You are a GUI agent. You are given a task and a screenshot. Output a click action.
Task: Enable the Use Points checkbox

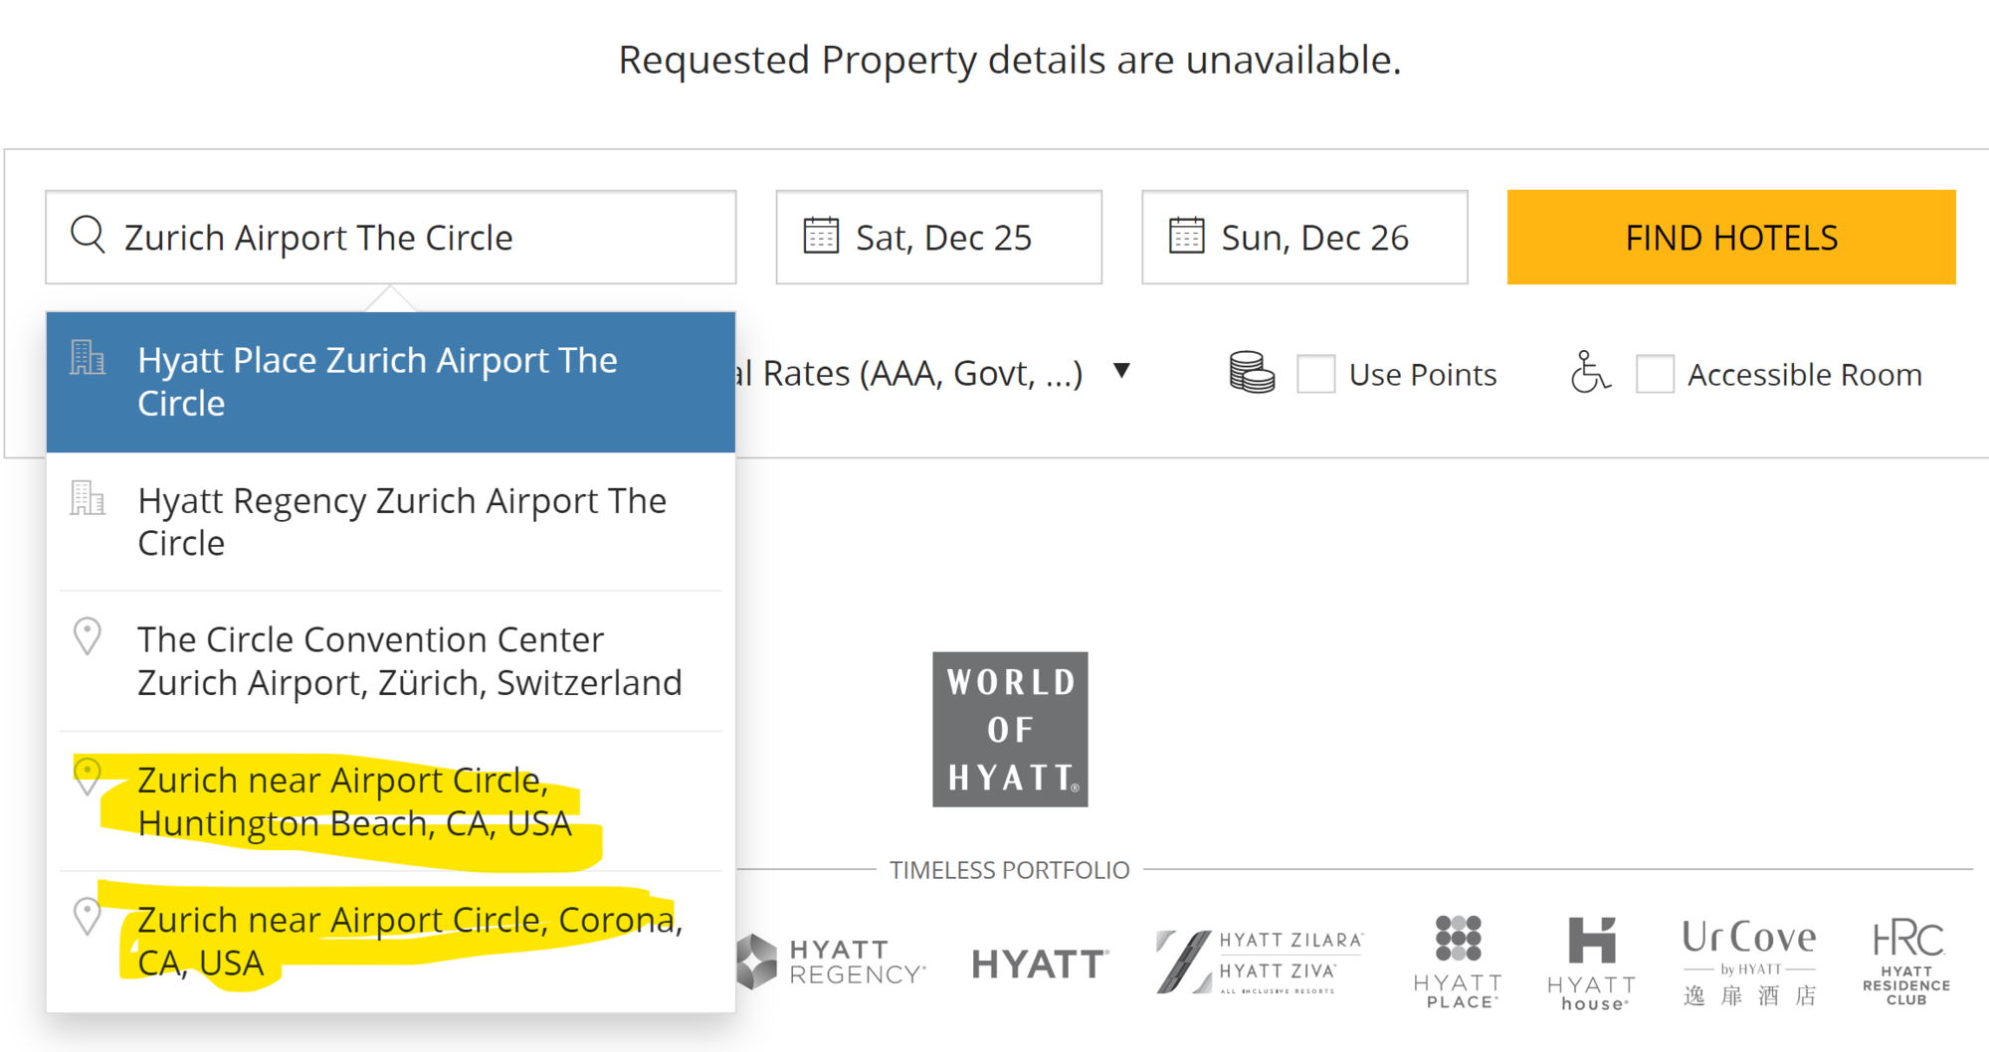pyautogui.click(x=1315, y=374)
